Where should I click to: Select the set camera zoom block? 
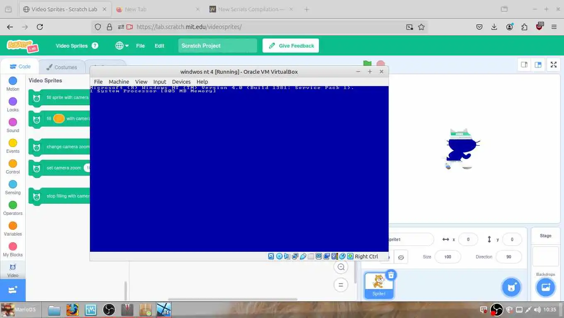(x=59, y=168)
